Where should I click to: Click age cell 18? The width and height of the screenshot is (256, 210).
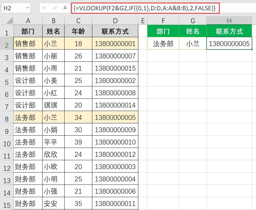click(x=78, y=43)
